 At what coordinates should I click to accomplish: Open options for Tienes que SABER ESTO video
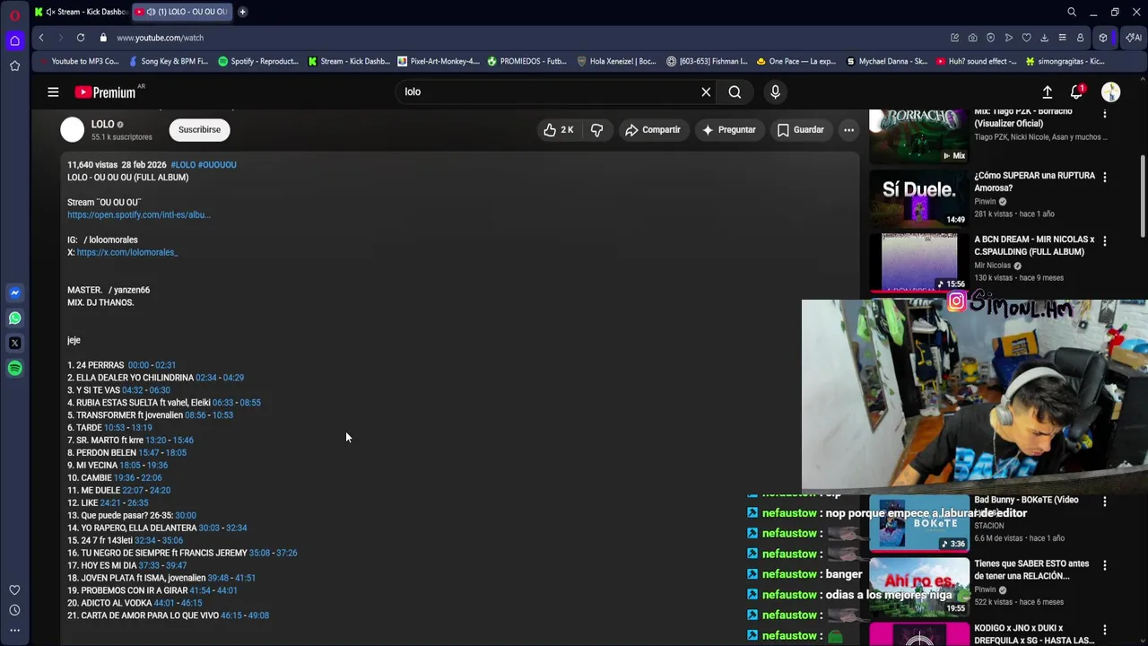[x=1105, y=565]
